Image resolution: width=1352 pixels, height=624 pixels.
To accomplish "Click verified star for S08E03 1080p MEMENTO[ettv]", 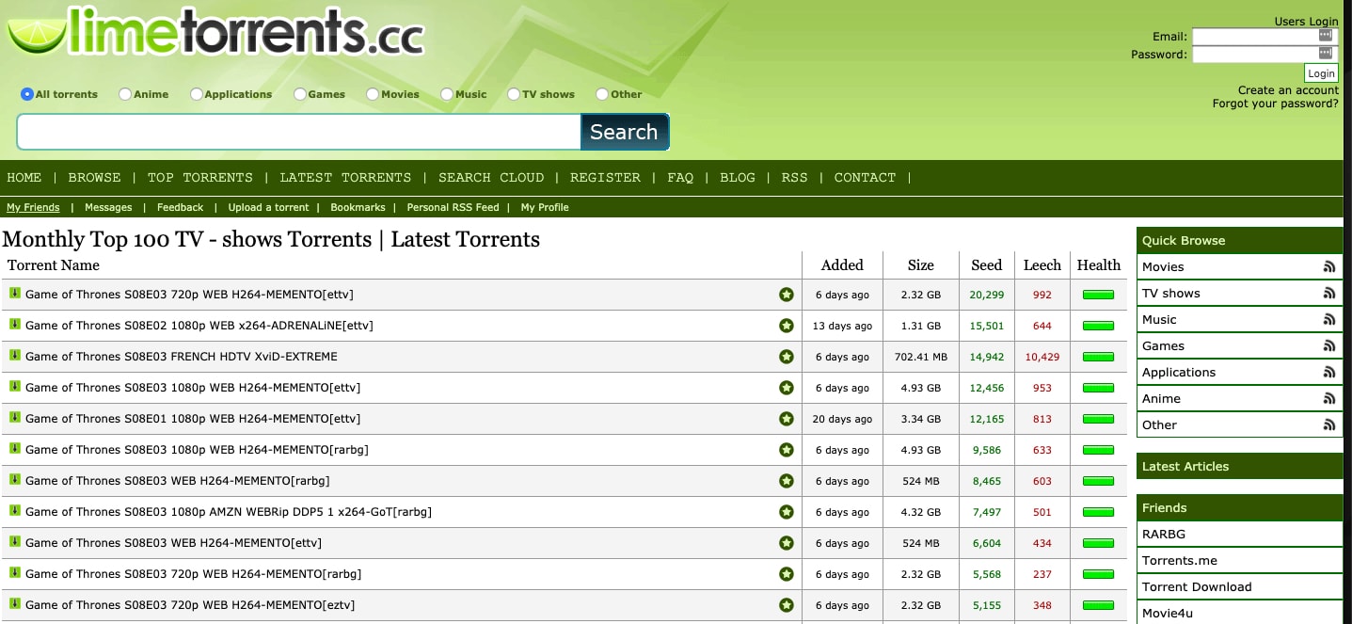I will tap(787, 389).
